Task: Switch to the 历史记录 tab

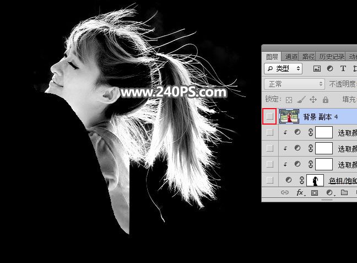Action: [331, 56]
